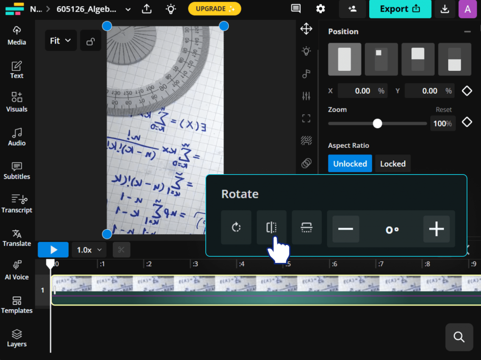The height and width of the screenshot is (360, 481).
Task: Open the Templates tab in sidebar
Action: (x=17, y=305)
